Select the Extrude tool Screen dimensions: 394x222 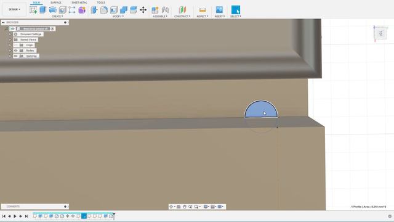pyautogui.click(x=43, y=10)
